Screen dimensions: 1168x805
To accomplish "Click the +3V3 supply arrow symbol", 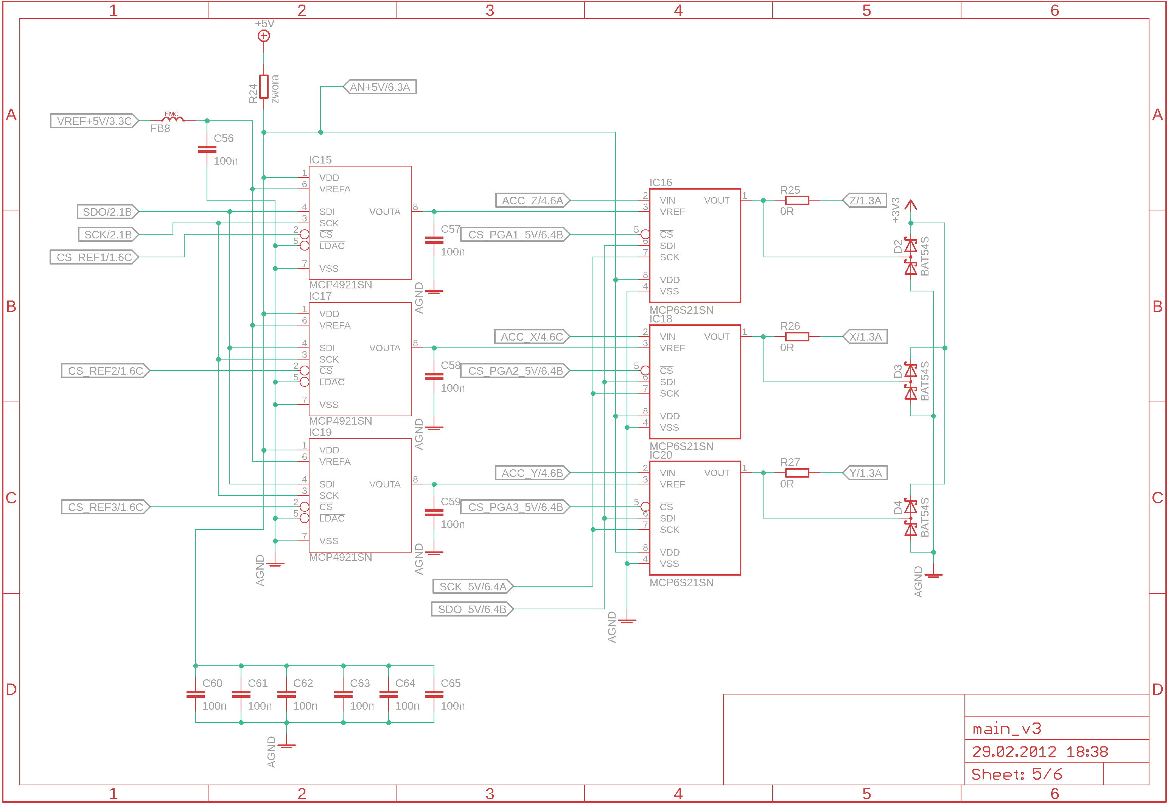I will coord(910,205).
